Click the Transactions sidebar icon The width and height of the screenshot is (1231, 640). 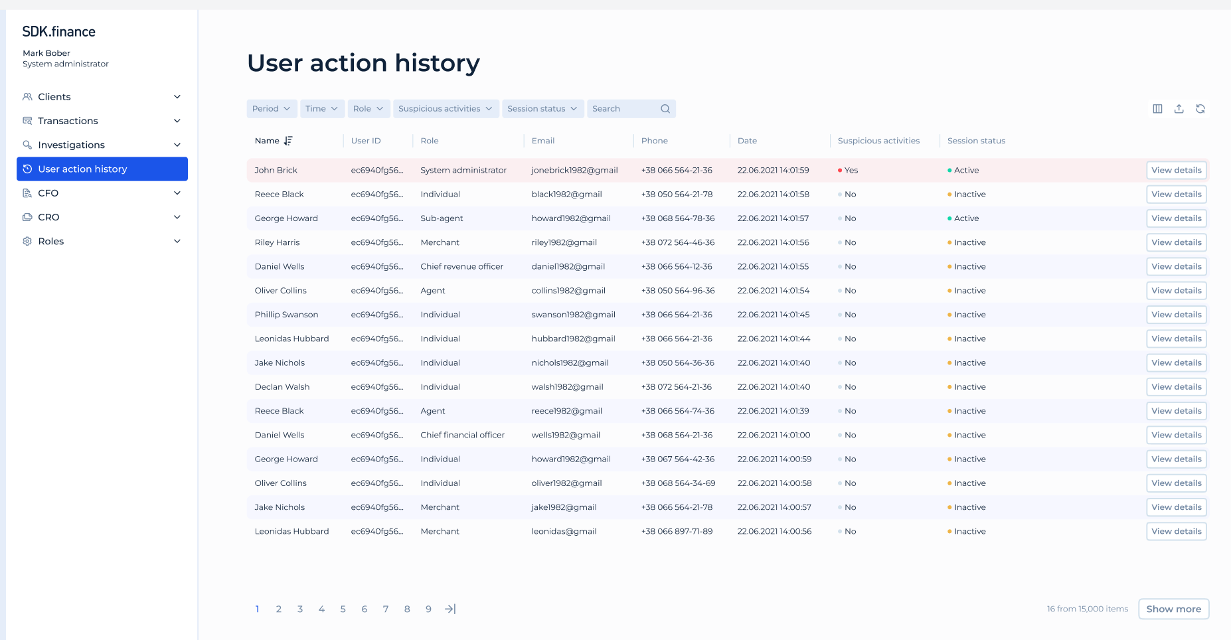click(x=27, y=121)
